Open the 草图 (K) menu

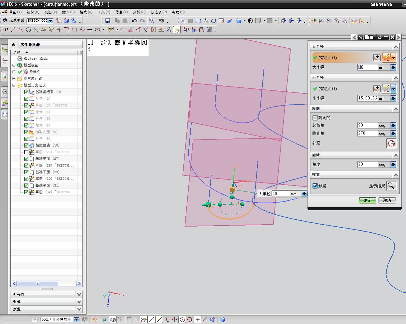(15, 12)
